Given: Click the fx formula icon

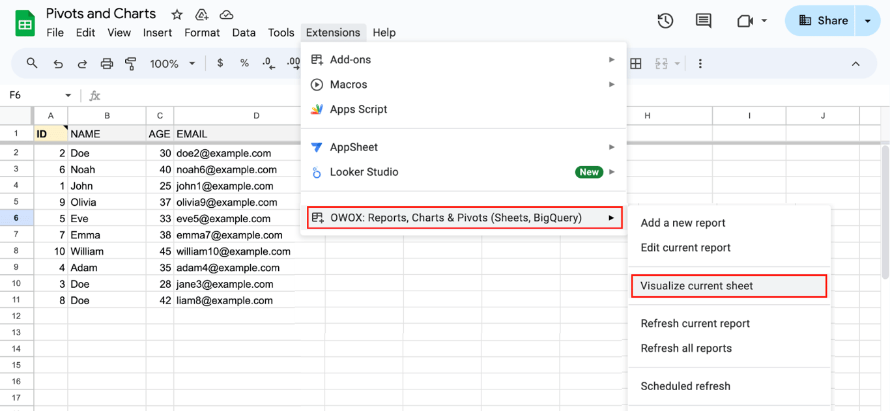Looking at the screenshot, I should (x=94, y=95).
